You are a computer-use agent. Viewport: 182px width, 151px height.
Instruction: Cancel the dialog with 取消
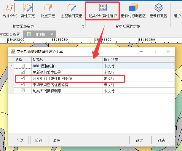161,140
